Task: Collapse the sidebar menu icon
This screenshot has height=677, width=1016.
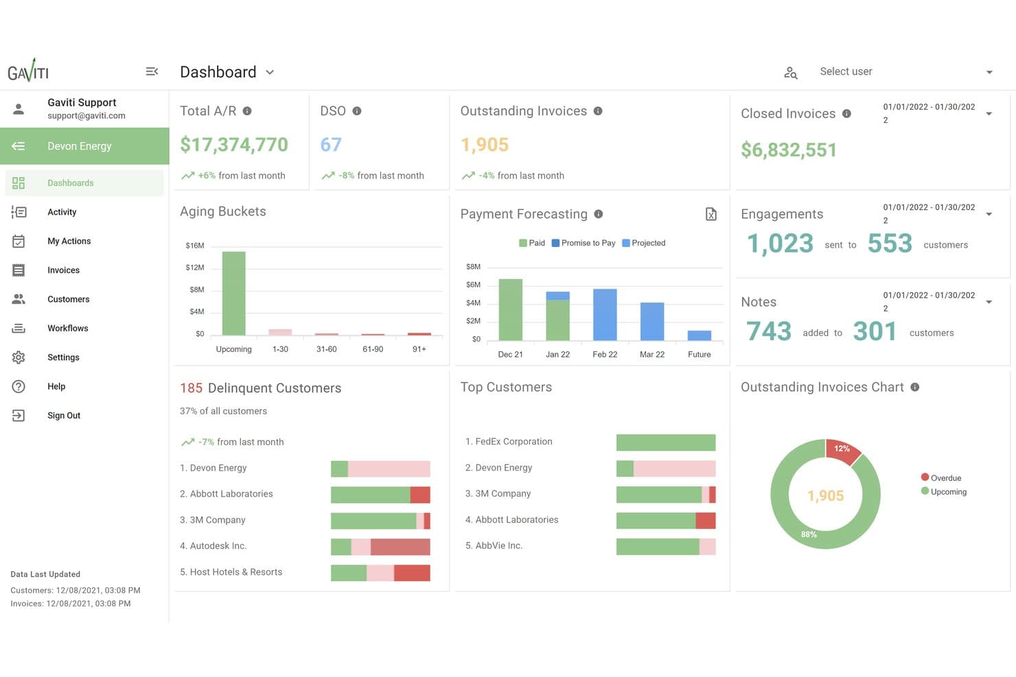Action: (x=152, y=71)
